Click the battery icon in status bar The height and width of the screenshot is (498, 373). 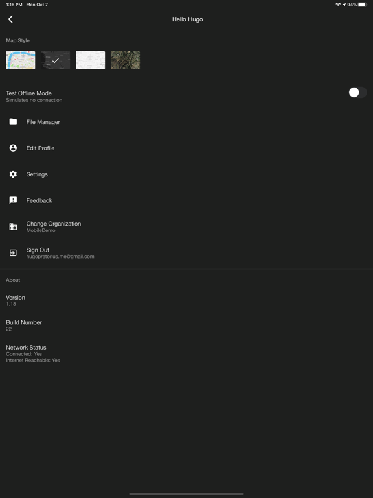coord(362,5)
